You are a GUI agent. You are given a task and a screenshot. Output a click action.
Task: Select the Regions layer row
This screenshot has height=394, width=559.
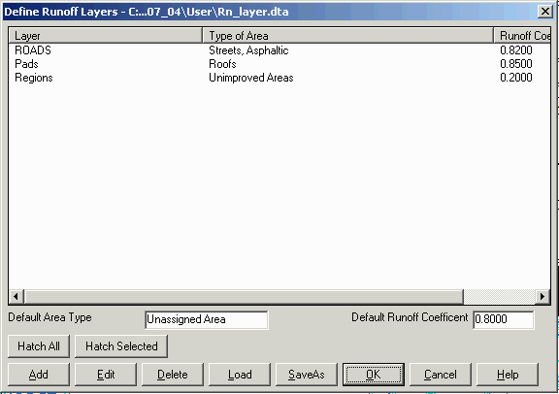click(x=279, y=78)
